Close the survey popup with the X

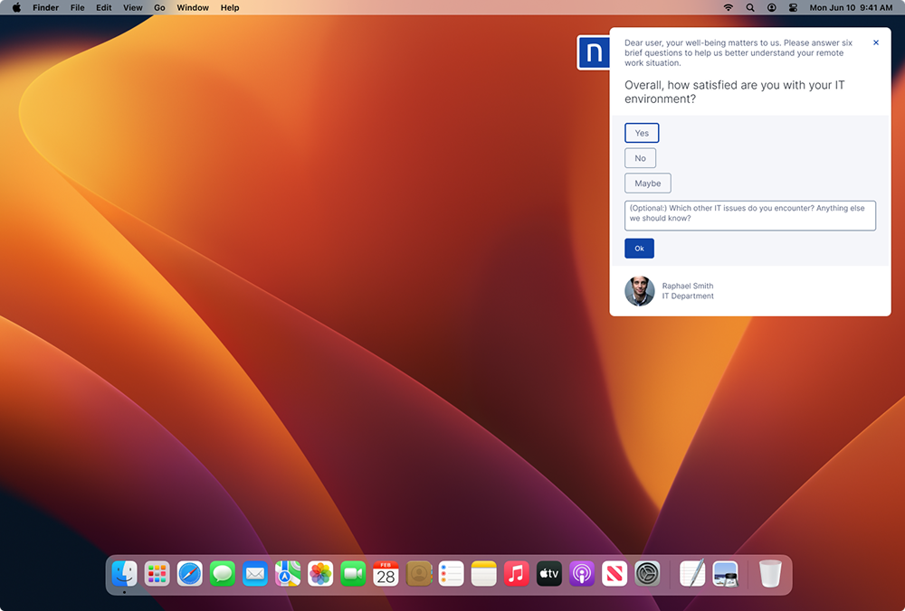coord(875,42)
